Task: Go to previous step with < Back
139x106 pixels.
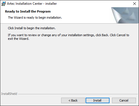Action: 73,100
